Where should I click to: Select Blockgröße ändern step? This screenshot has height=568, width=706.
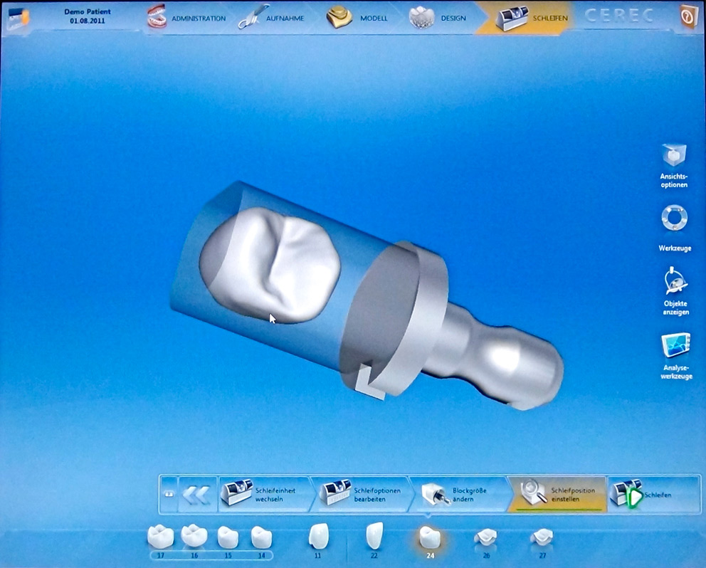(458, 494)
